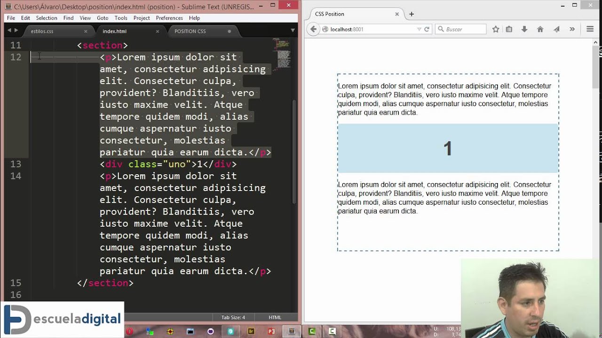Bookmark this page with star icon

pos(496,29)
